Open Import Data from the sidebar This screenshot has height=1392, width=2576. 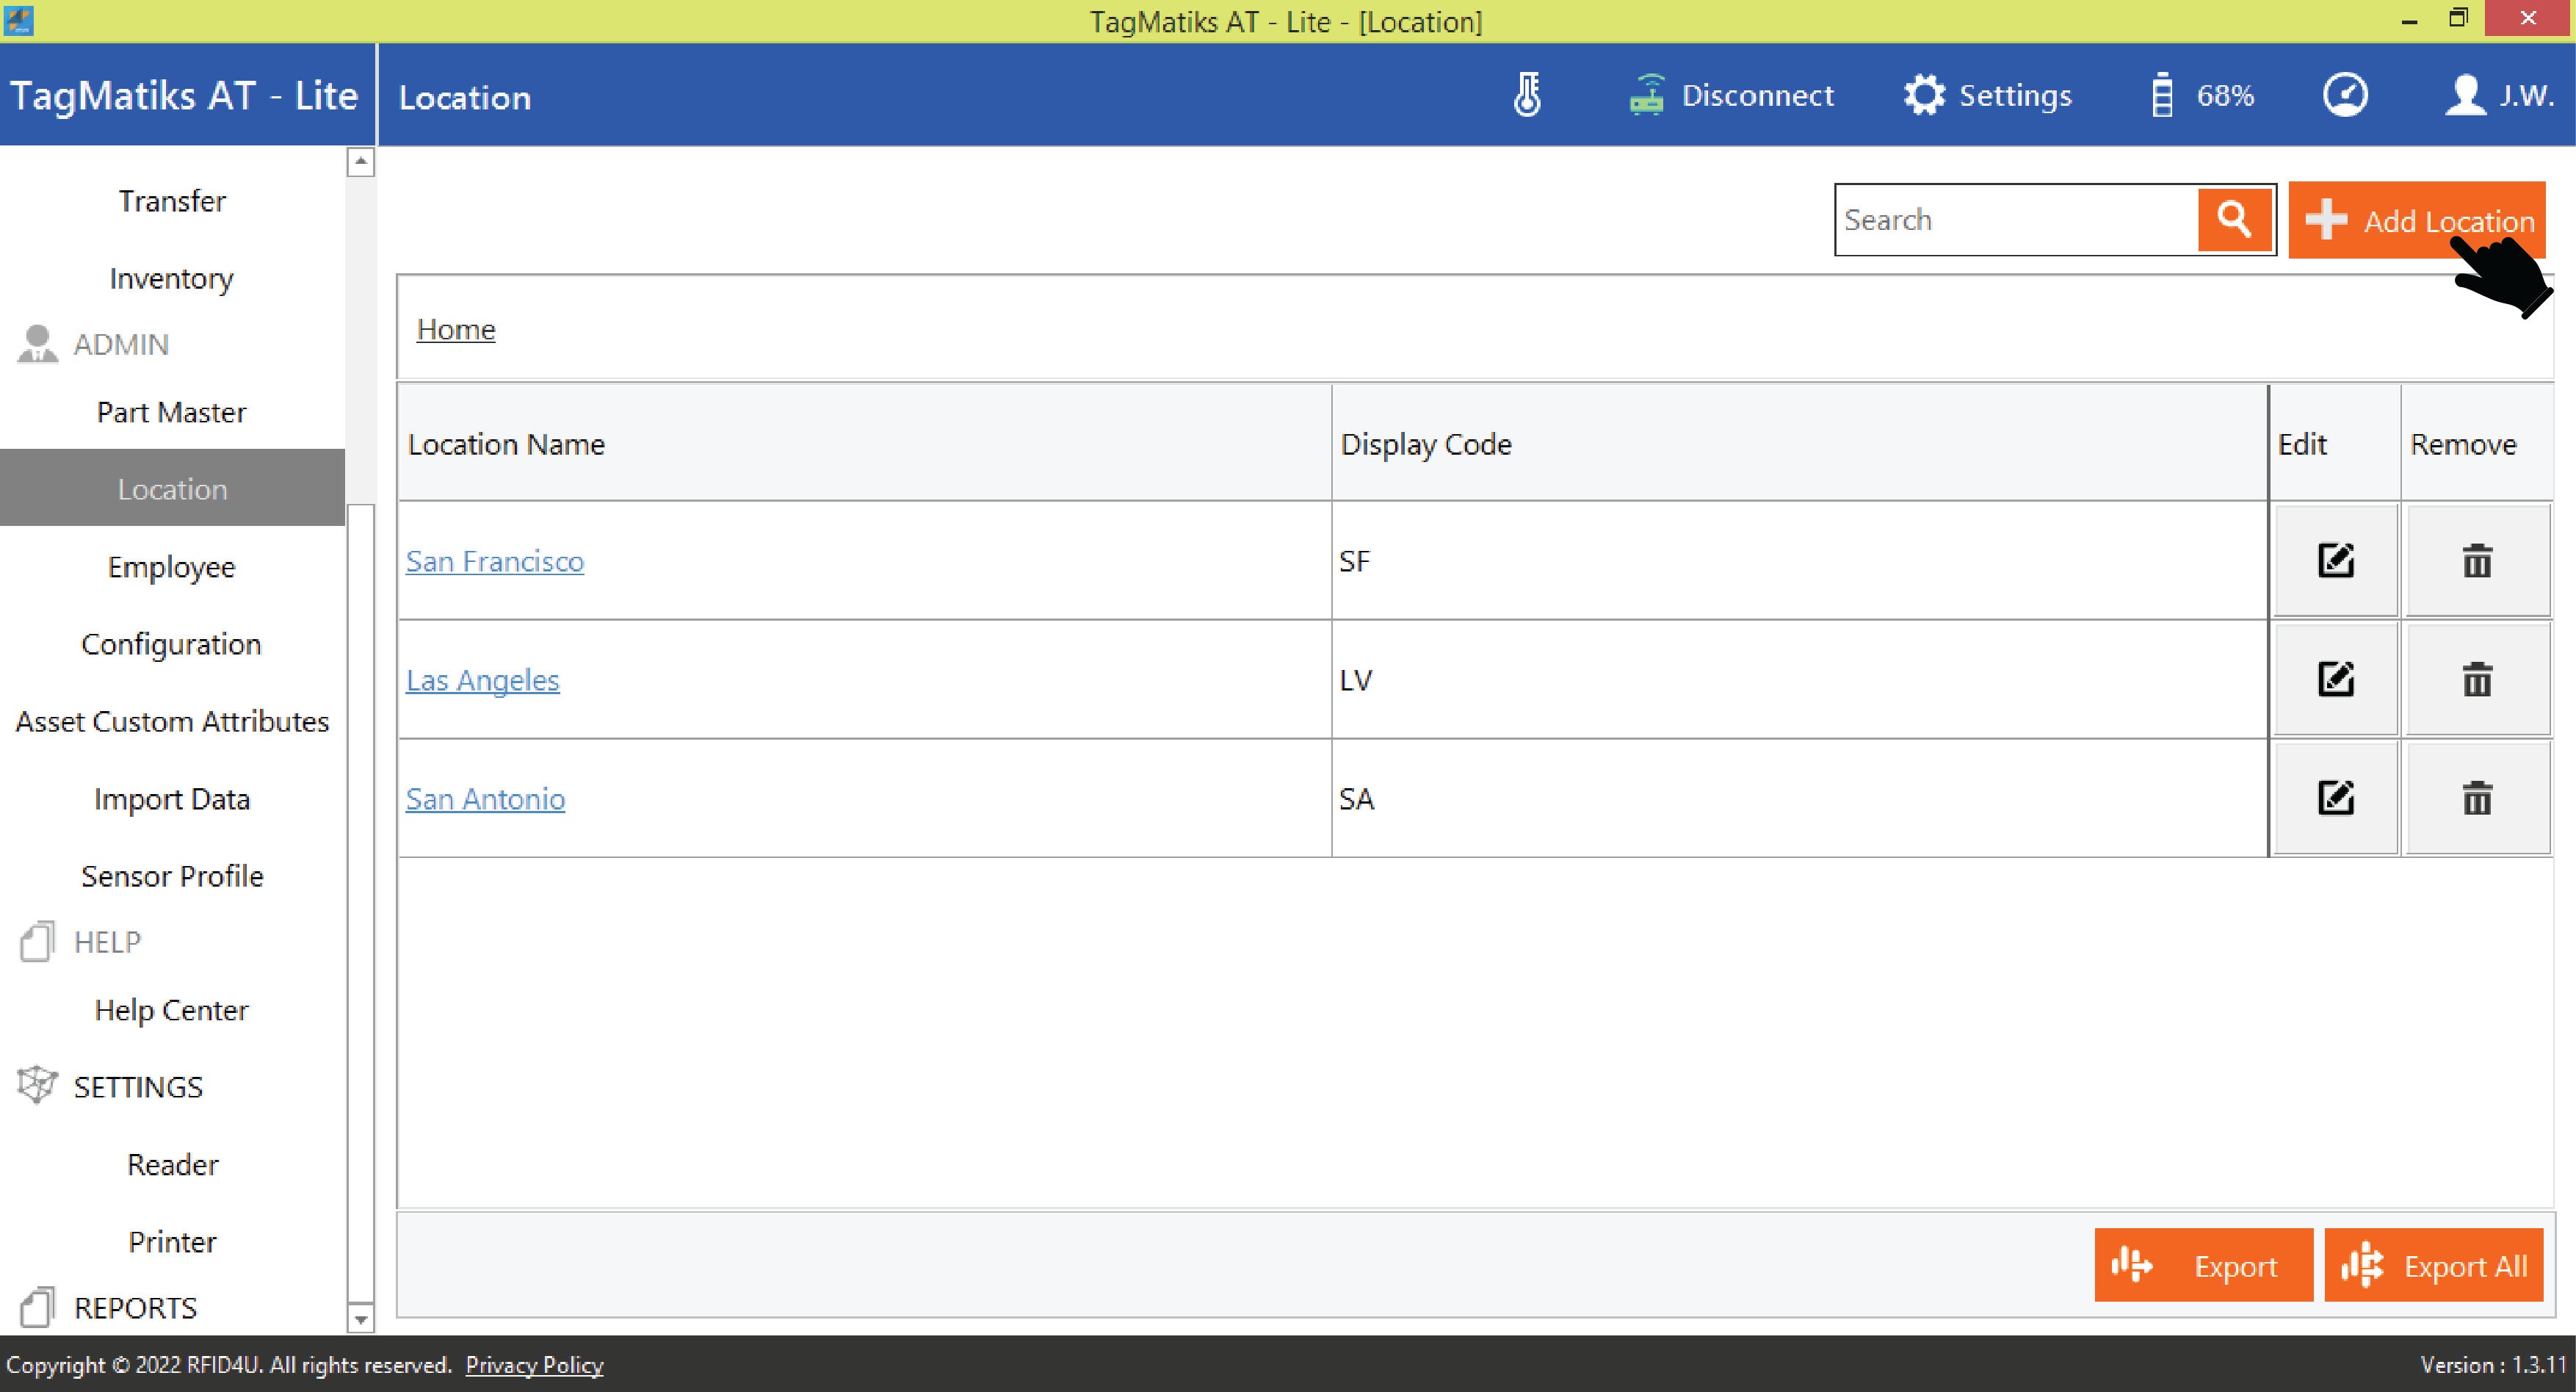(172, 799)
